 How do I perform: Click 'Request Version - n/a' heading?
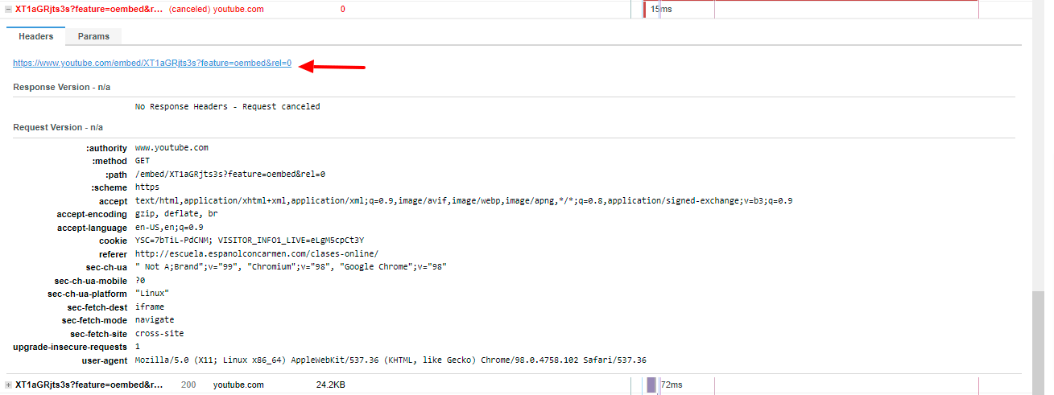tap(58, 127)
